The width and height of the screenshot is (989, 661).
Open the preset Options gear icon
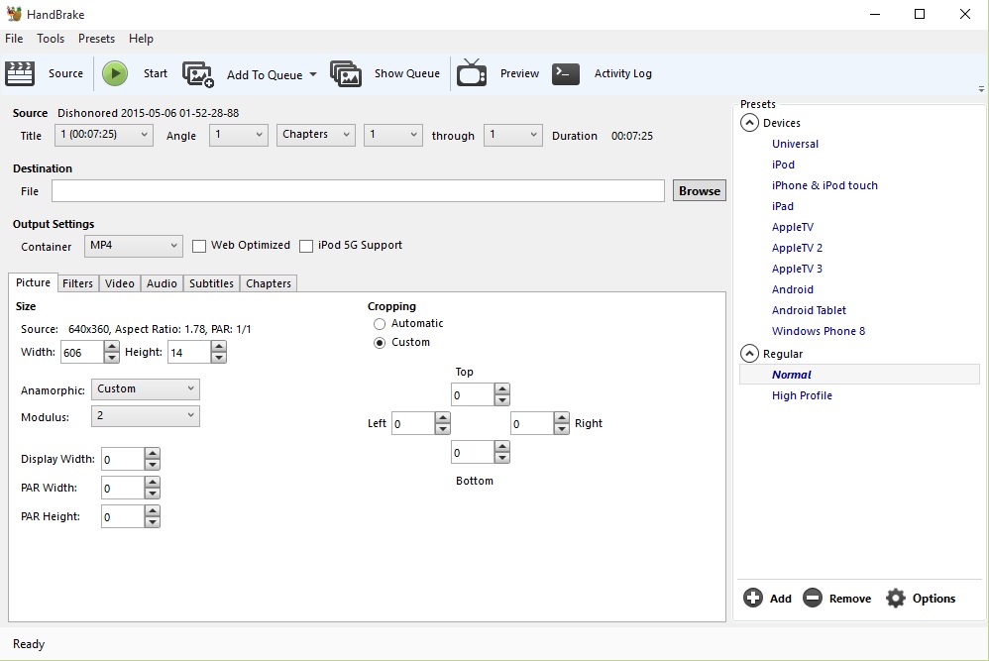(x=895, y=598)
